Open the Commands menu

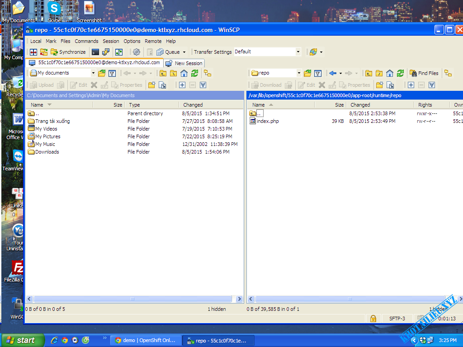[86, 41]
